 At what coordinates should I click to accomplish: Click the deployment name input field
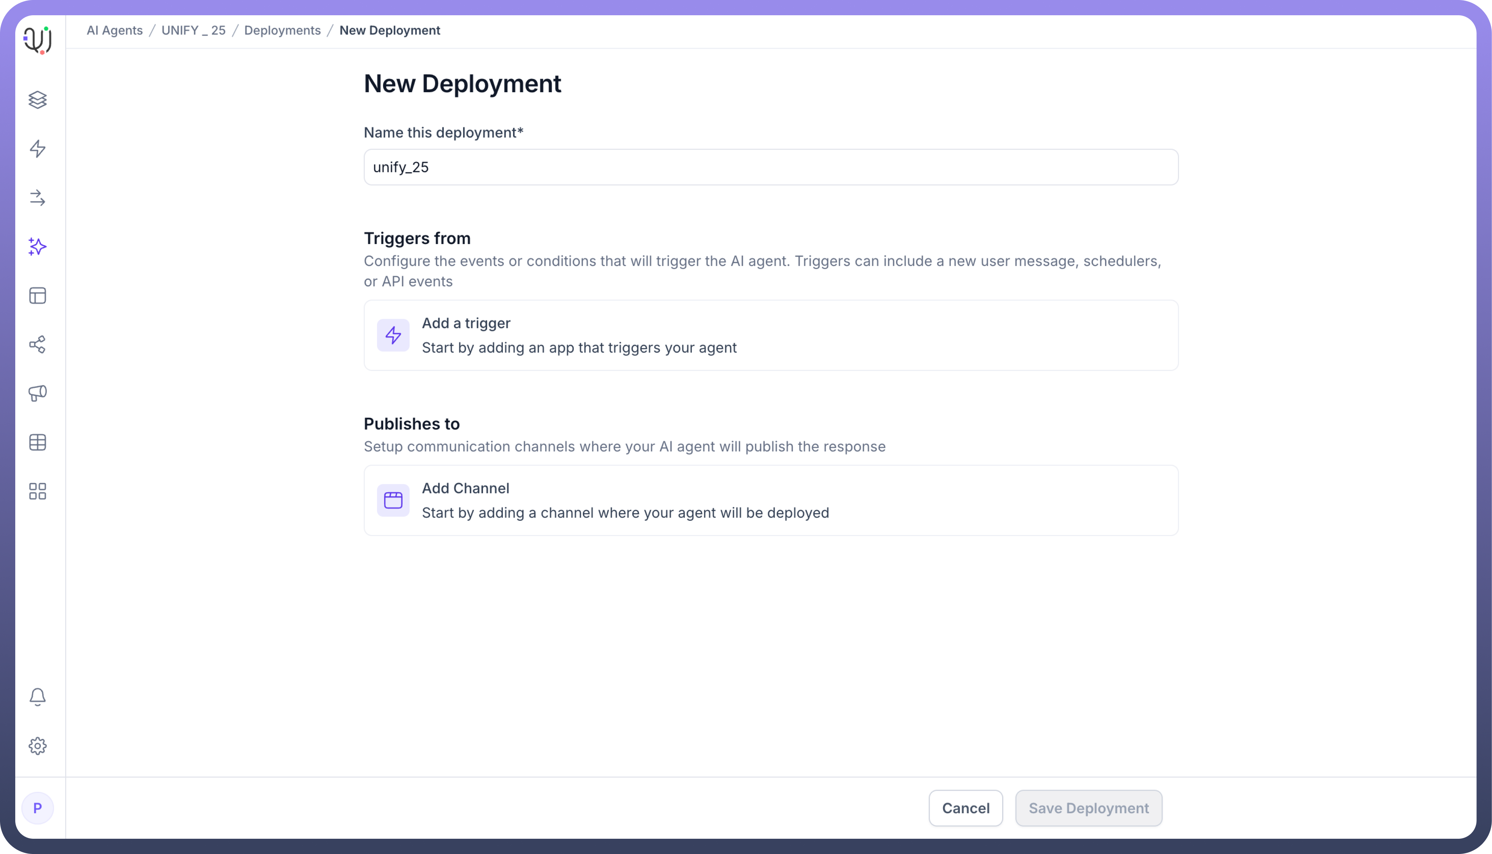pos(771,167)
